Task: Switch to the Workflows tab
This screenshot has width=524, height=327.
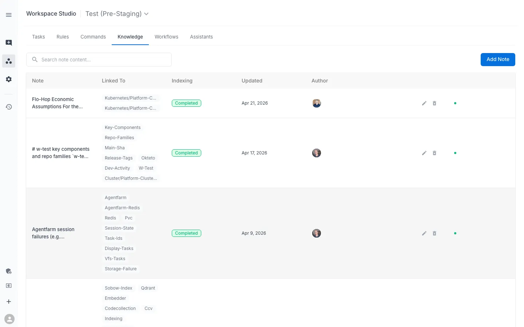Action: pos(166,37)
